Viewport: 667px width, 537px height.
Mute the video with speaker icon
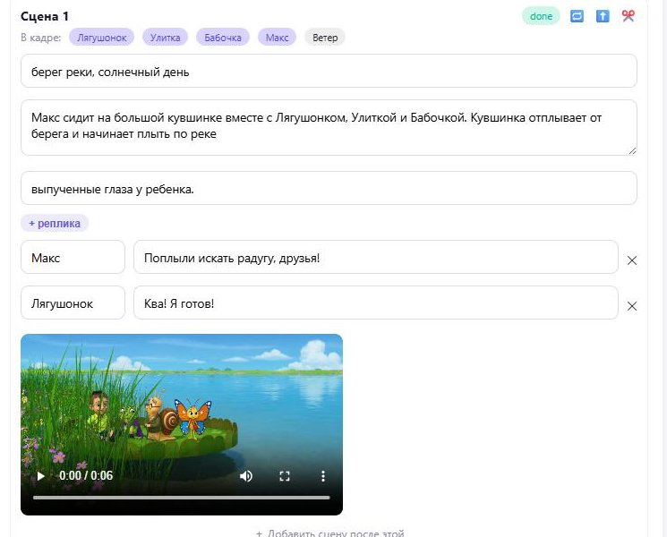click(x=246, y=476)
